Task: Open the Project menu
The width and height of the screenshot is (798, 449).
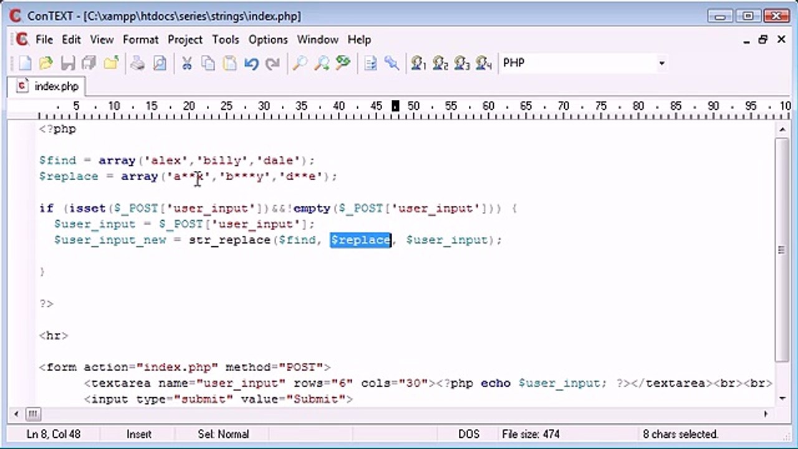Action: [x=185, y=39]
